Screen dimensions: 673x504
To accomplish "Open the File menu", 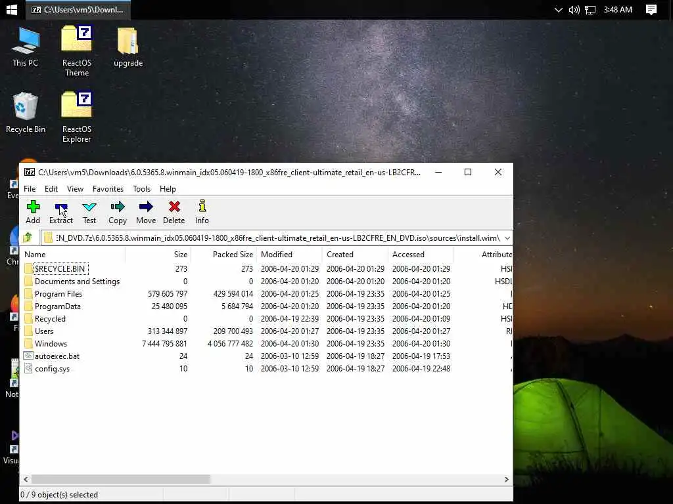I will (30, 189).
